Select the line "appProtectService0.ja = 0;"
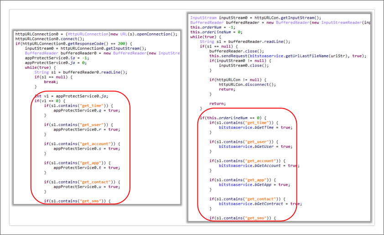The width and height of the screenshot is (384, 235). 56,63
